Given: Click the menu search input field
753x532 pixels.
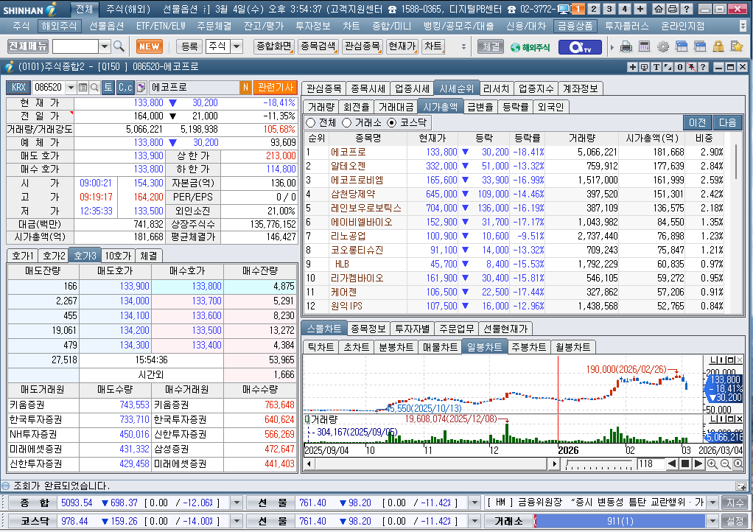Looking at the screenshot, I should [x=75, y=46].
